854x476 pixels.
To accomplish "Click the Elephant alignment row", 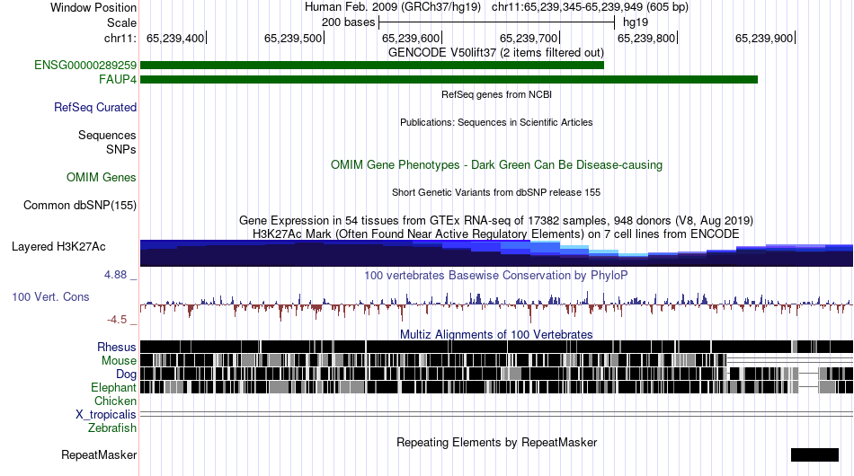I will (x=497, y=387).
